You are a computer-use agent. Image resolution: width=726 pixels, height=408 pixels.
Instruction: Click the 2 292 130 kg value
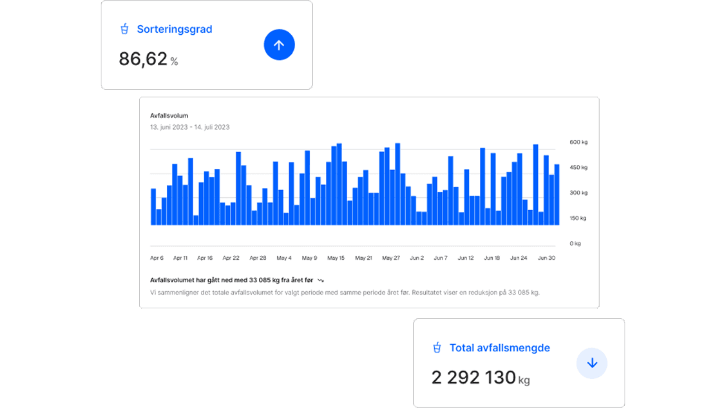[480, 378]
